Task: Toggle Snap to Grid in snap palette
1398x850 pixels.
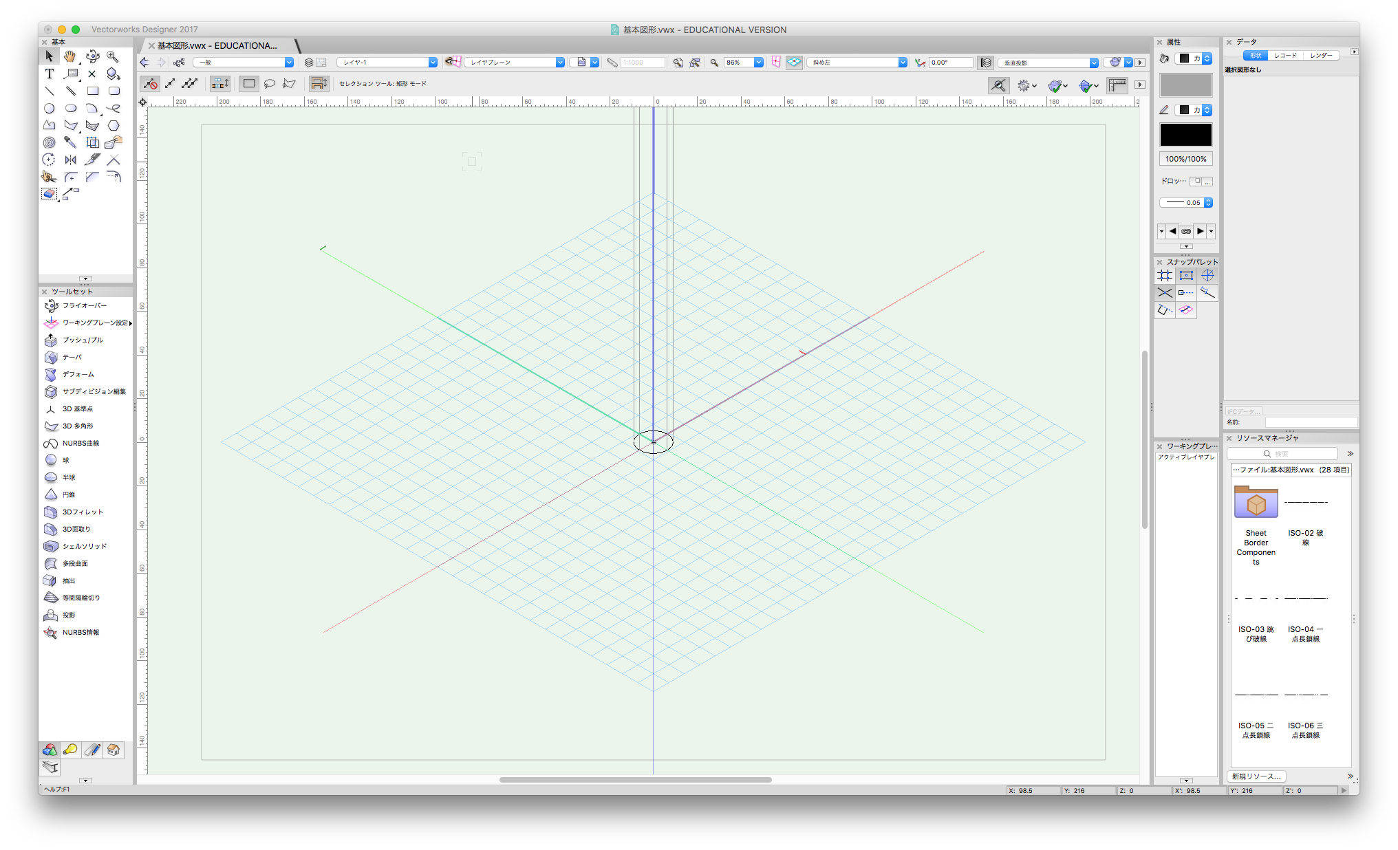Action: click(x=1165, y=275)
